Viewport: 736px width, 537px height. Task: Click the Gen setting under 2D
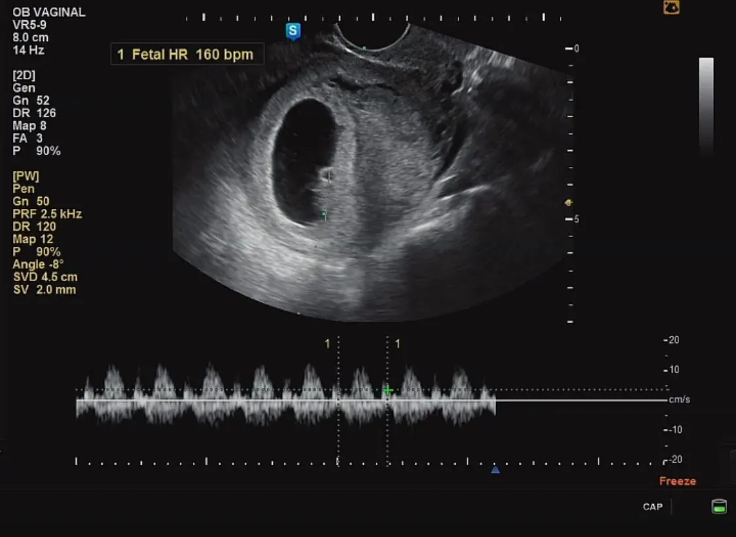click(x=24, y=88)
